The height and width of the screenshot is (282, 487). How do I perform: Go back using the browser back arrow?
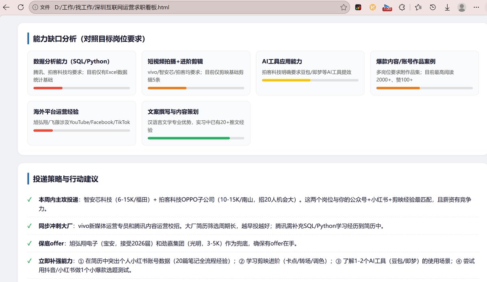[x=6, y=7]
